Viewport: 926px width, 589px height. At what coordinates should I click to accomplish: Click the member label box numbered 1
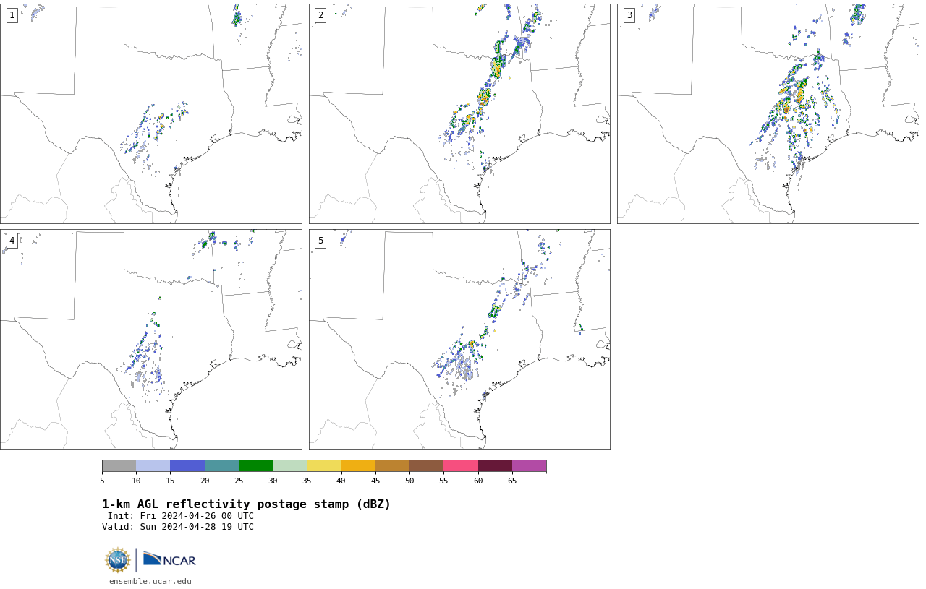[12, 15]
